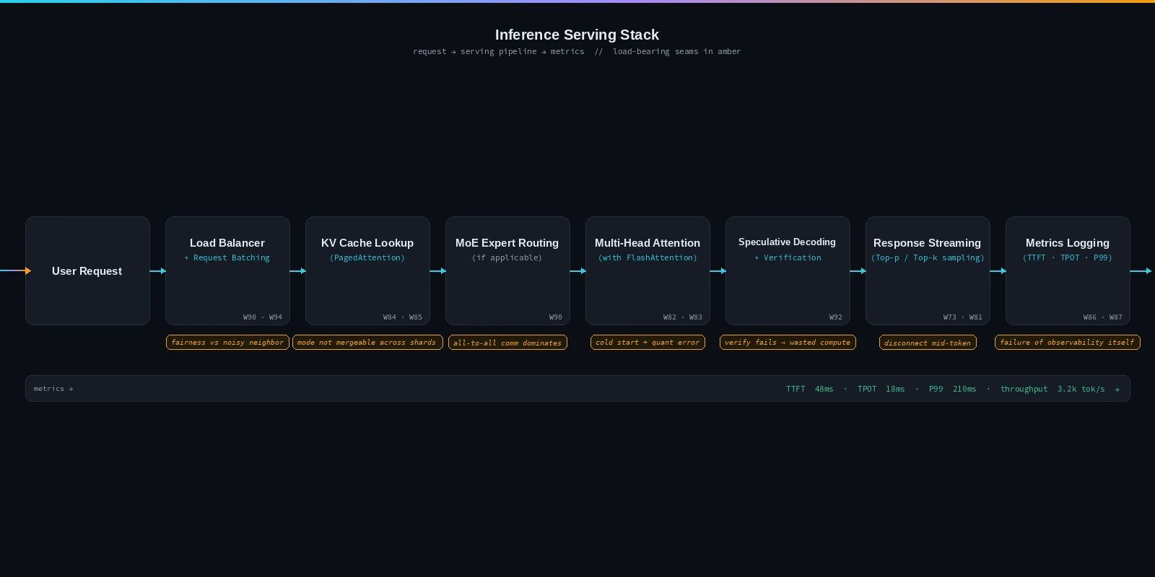Click the 'TTFT 48ms' metric
Image resolution: width=1155 pixels, height=577 pixels.
pyautogui.click(x=809, y=389)
